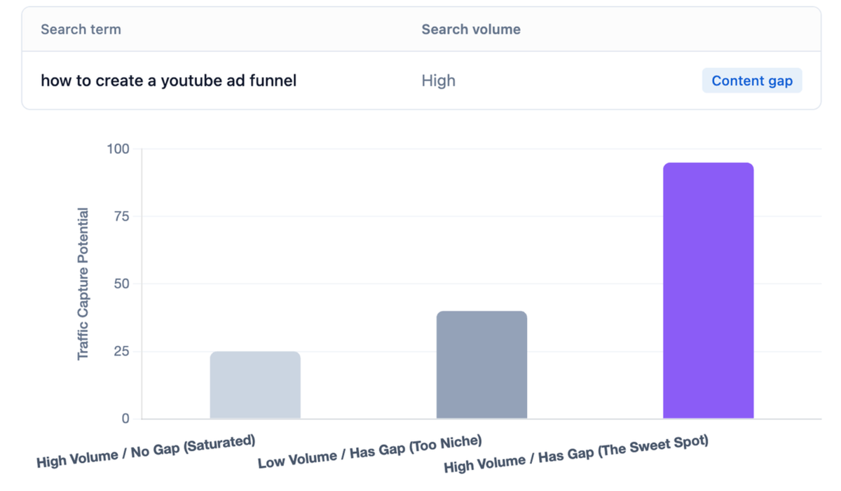Click the 75 y-axis tick label

tap(122, 216)
